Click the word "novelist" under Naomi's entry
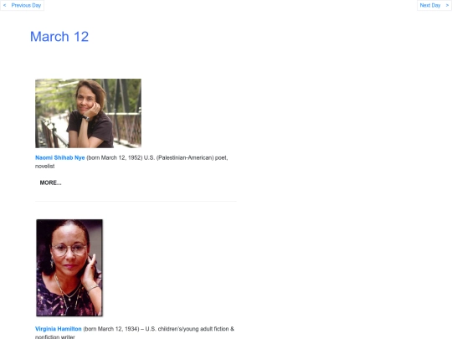The width and height of the screenshot is (452, 339). (44, 167)
